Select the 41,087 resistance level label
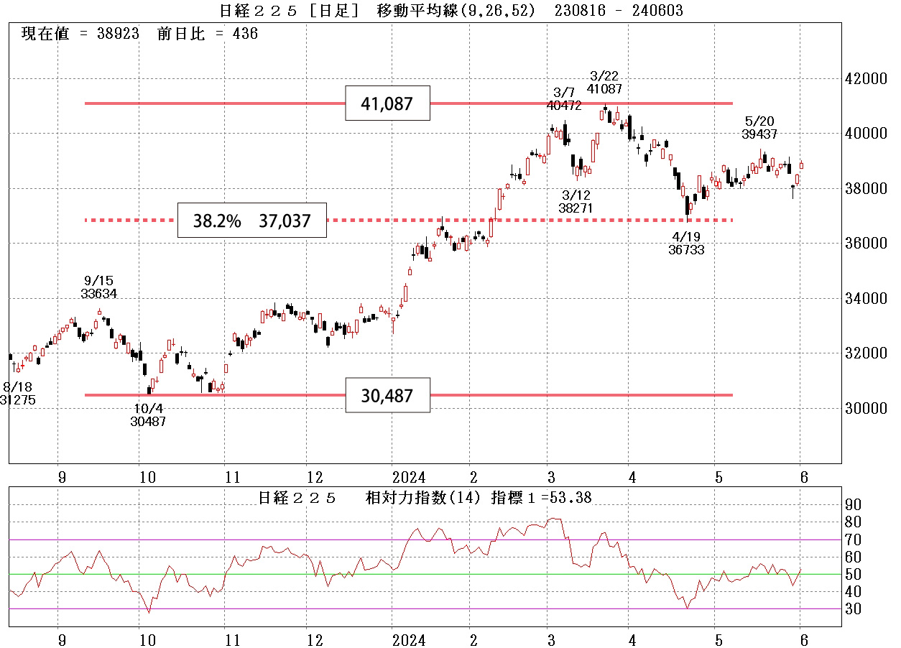The height and width of the screenshot is (648, 901). pos(388,103)
